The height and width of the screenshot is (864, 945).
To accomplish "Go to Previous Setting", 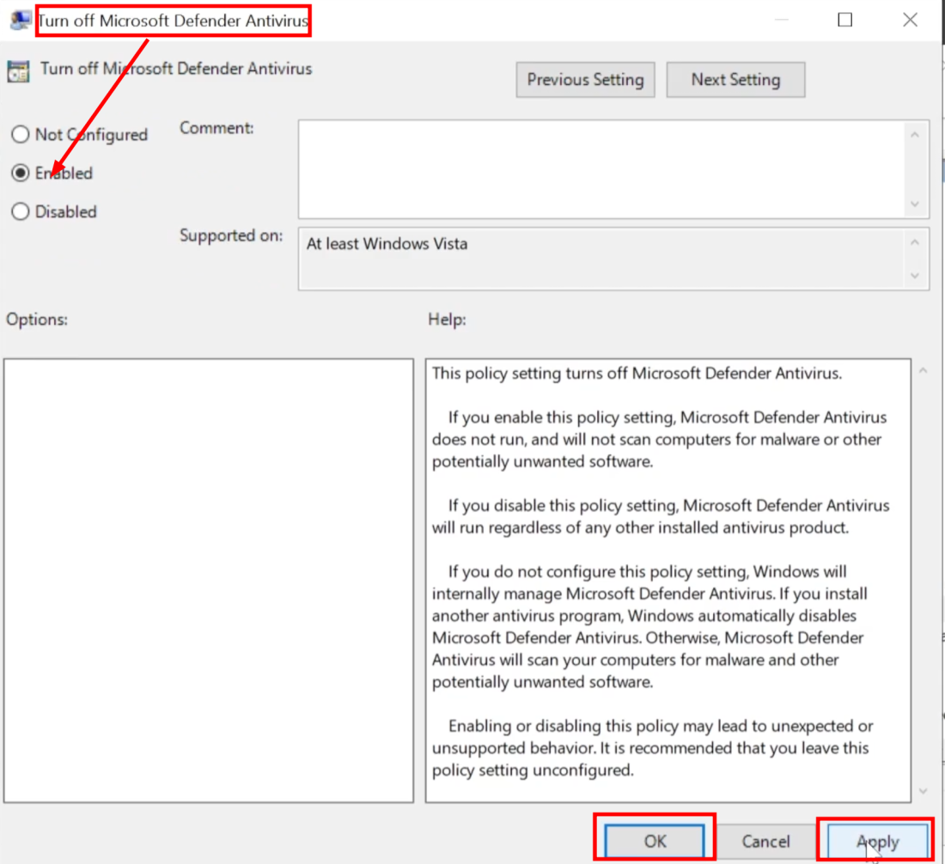I will pyautogui.click(x=585, y=80).
